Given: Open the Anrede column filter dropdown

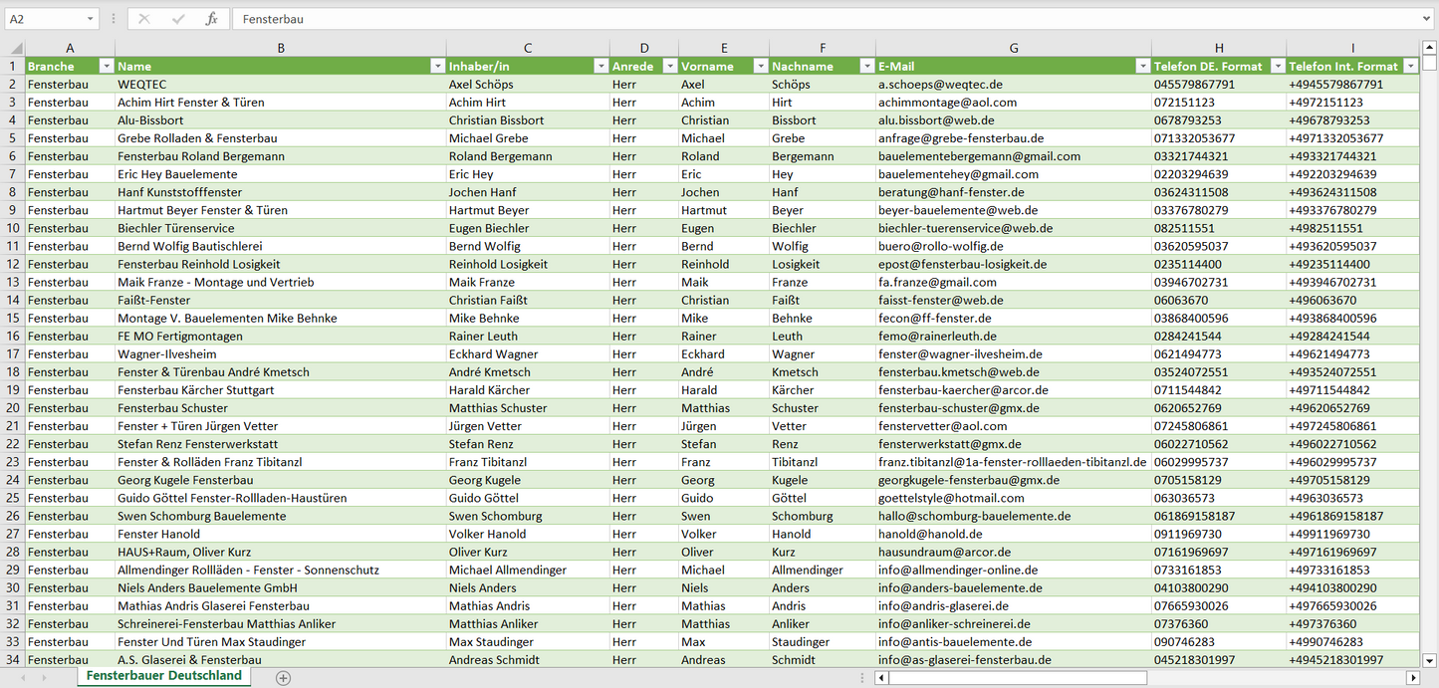Looking at the screenshot, I should point(668,67).
